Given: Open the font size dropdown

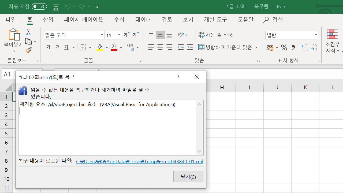Looking at the screenshot, I should [119, 35].
